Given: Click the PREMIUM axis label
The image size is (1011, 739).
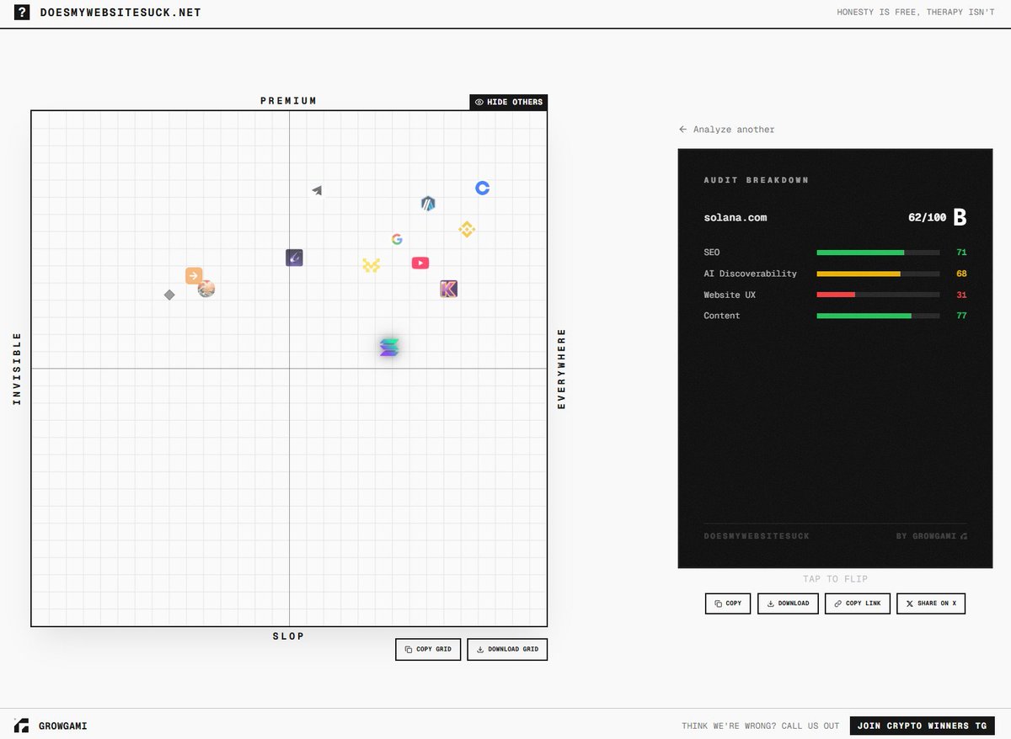Looking at the screenshot, I should point(288,101).
